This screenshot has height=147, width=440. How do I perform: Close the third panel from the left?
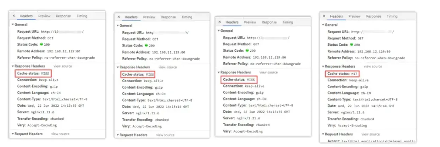pos(220,22)
